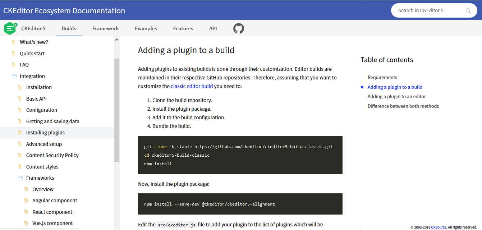Click the magnifier icon in the search box

468,11
